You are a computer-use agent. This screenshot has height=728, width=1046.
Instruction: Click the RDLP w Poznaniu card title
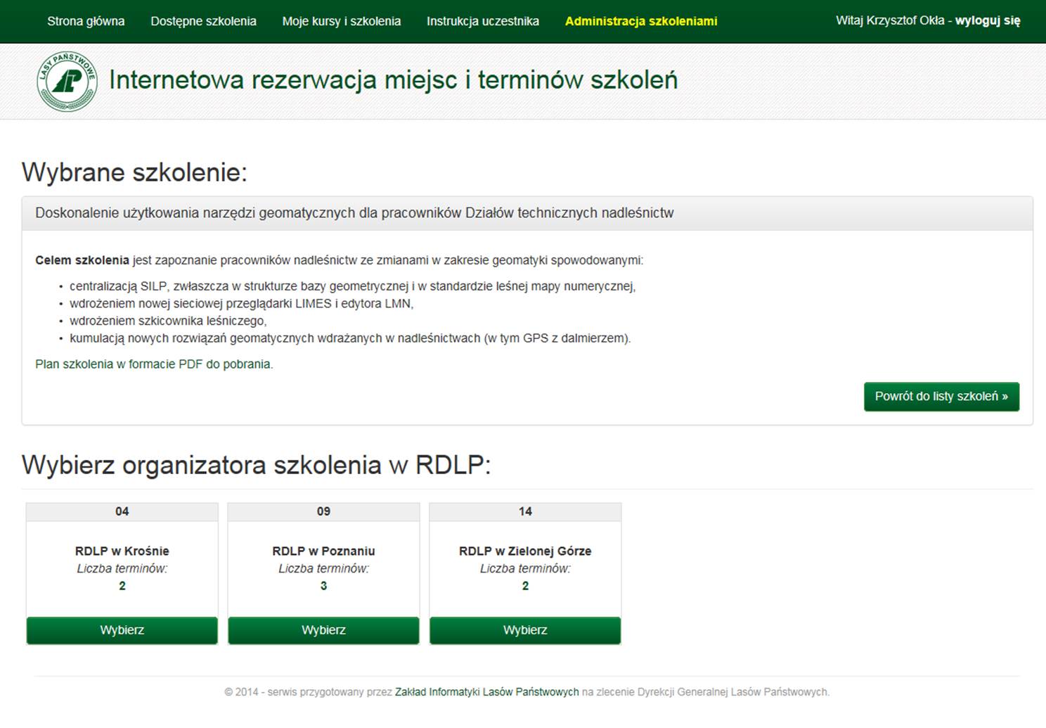coord(323,551)
